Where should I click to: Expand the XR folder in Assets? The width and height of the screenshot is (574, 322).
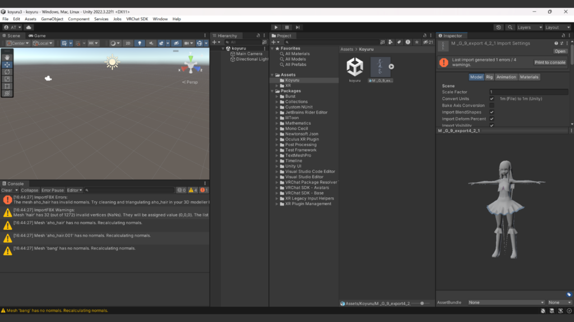click(x=277, y=86)
